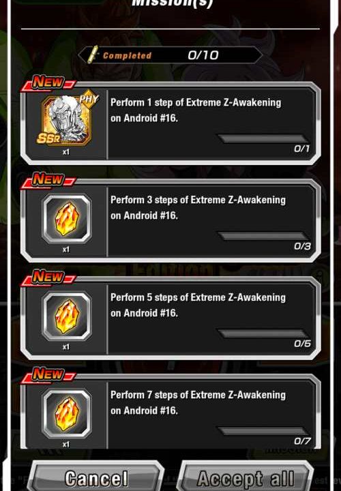Image resolution: width=341 pixels, height=491 pixels.
Task: Tap the NEW badge on first mission
Action: point(48,83)
